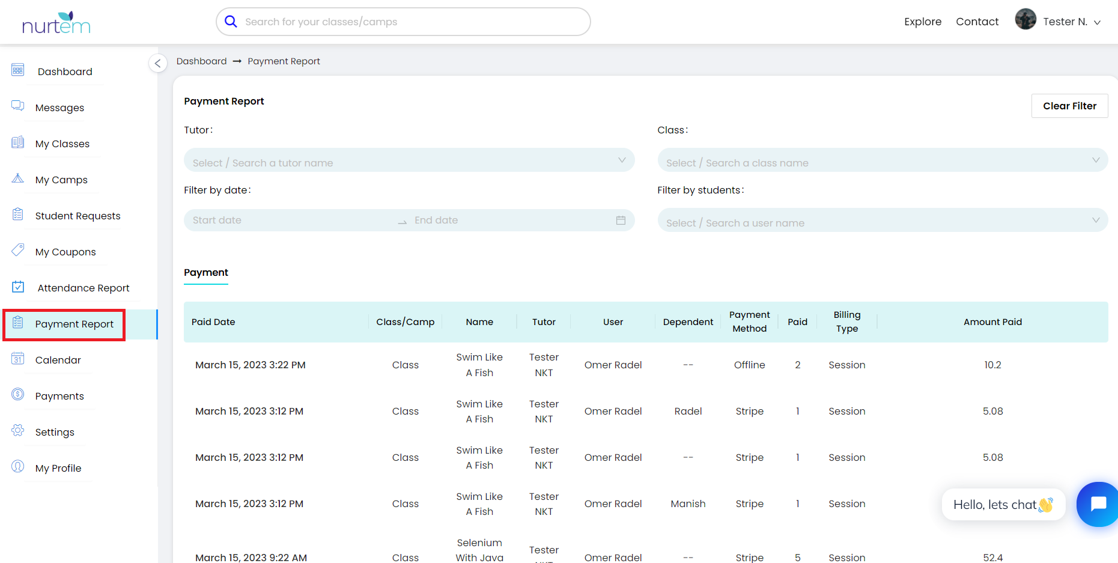
Task: Open the class name dropdown
Action: [x=882, y=160]
